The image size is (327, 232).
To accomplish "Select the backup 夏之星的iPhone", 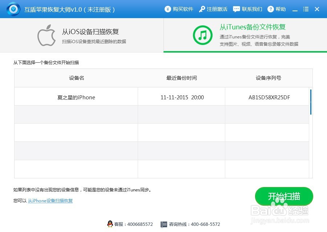I will point(76,98).
